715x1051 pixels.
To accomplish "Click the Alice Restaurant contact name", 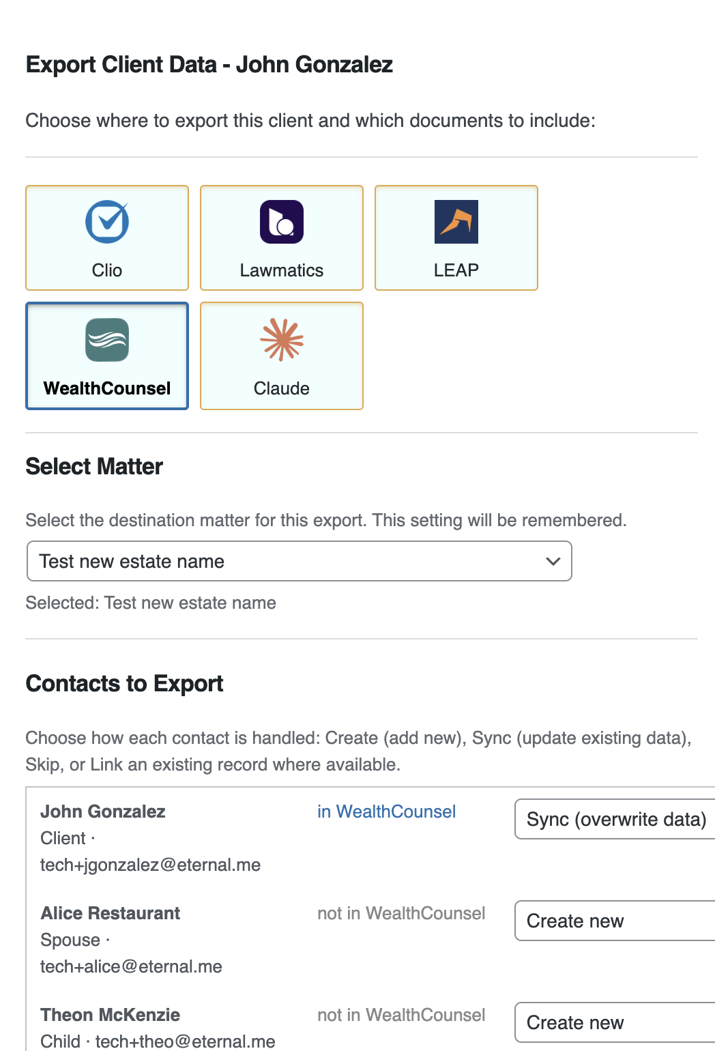I will pos(110,913).
